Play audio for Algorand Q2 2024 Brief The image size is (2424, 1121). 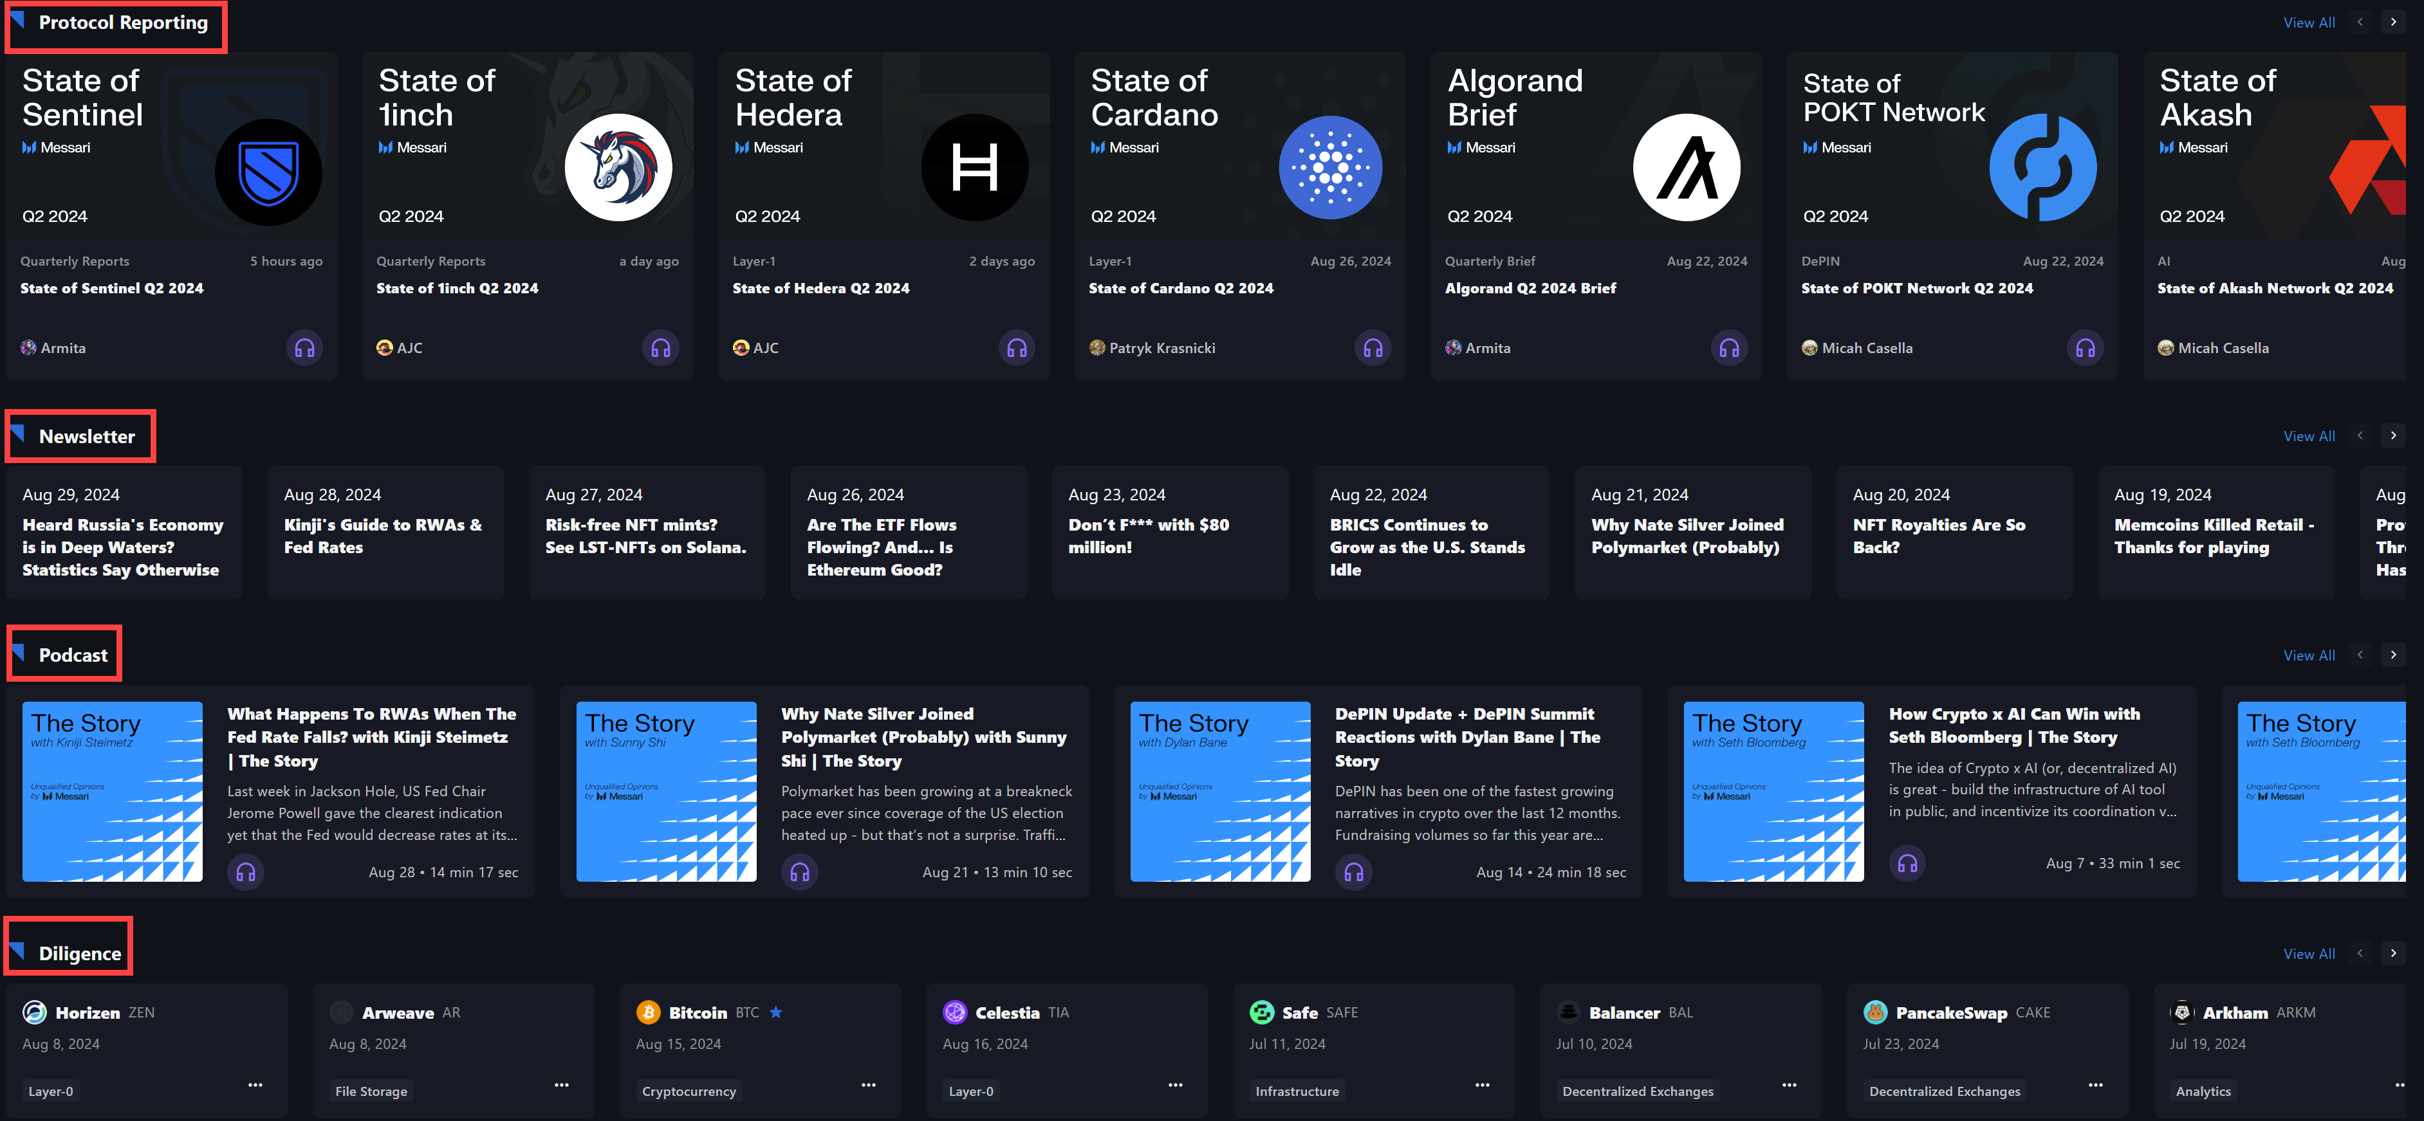1730,348
